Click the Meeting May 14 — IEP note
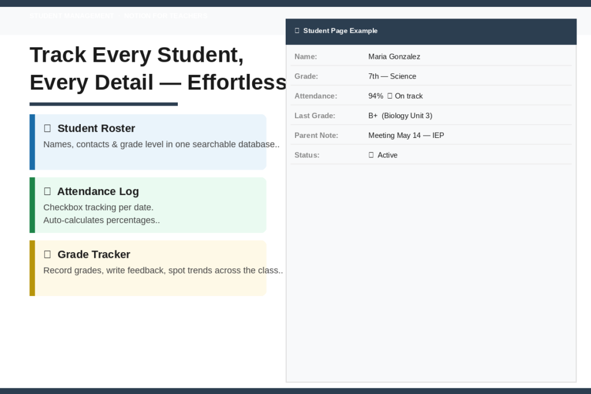591x394 pixels. tap(406, 135)
